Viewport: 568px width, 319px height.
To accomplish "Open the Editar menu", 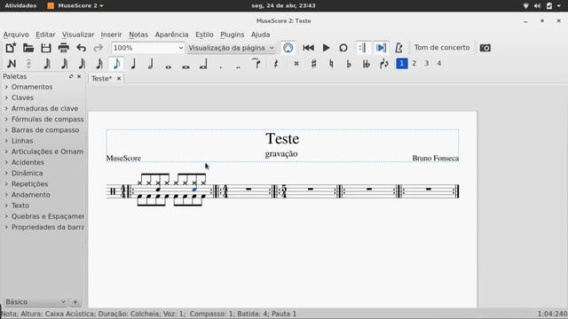I will (x=45, y=35).
